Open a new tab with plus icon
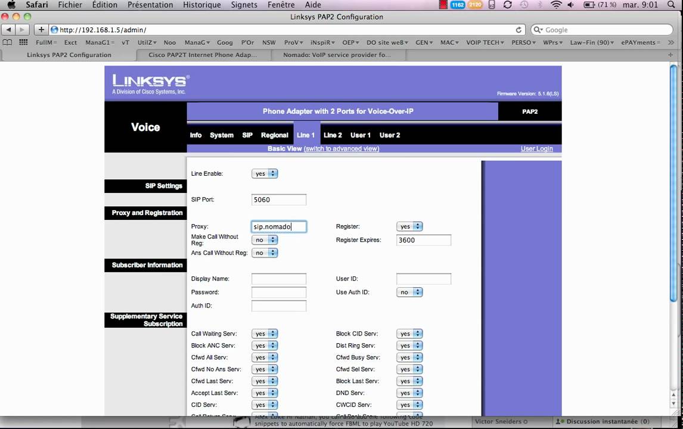The height and width of the screenshot is (429, 683). (670, 55)
